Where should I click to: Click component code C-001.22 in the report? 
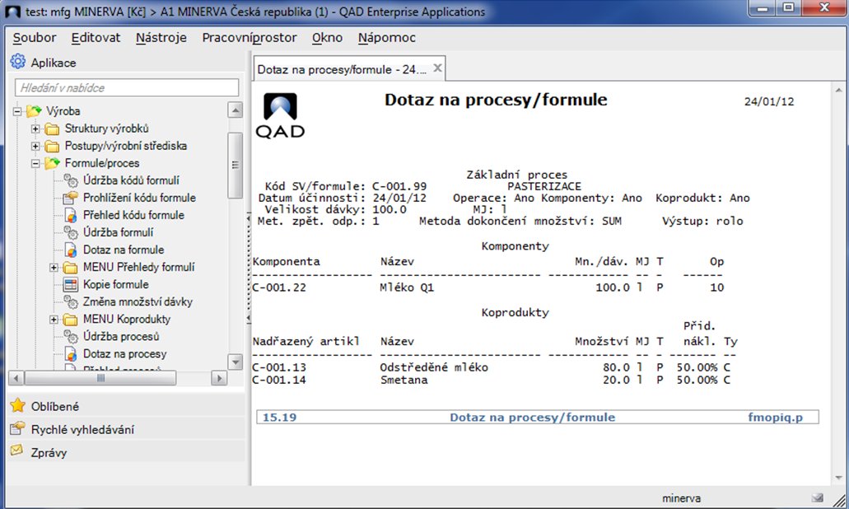tap(279, 287)
